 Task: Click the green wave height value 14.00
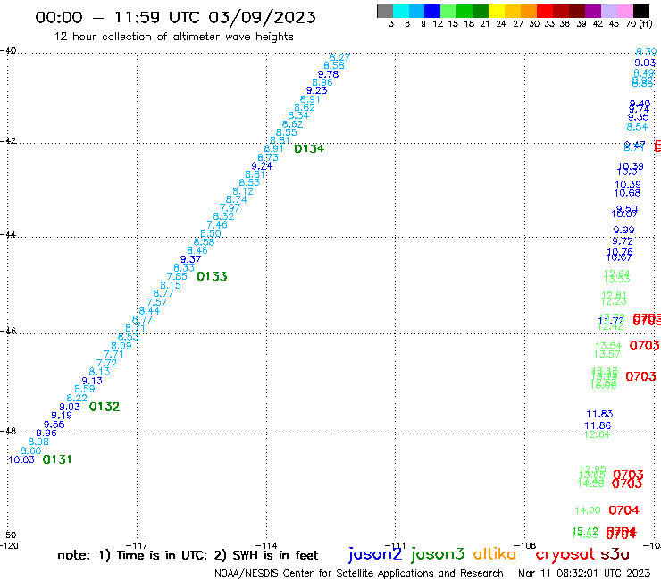pos(588,510)
